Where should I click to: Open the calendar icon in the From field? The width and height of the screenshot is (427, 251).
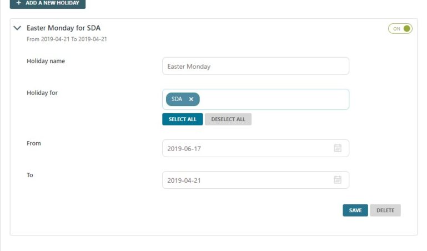(337, 148)
